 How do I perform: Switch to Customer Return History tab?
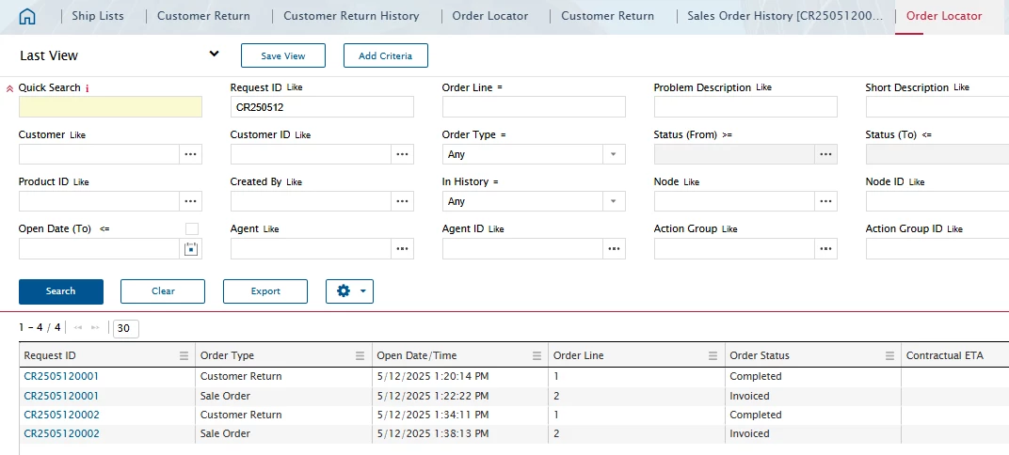pos(351,16)
